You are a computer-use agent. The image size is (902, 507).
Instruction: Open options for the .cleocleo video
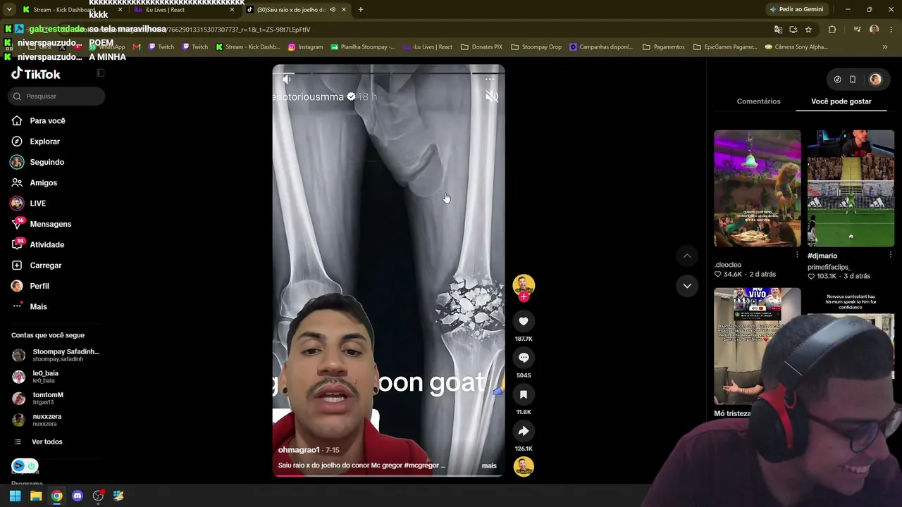coord(797,255)
